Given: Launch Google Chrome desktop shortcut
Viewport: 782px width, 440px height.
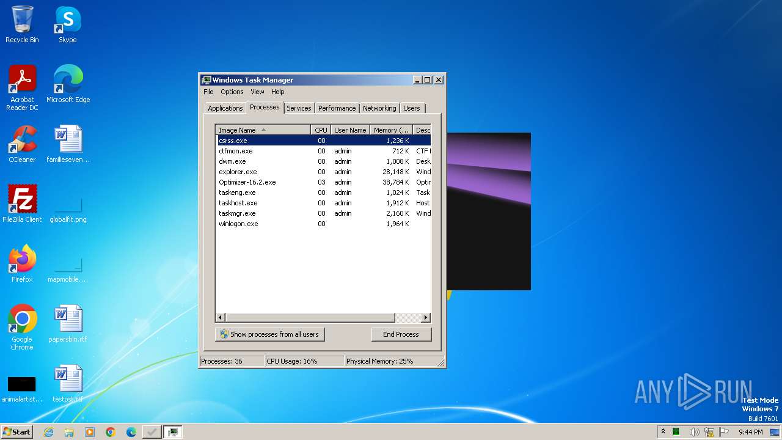Looking at the screenshot, I should click(22, 328).
